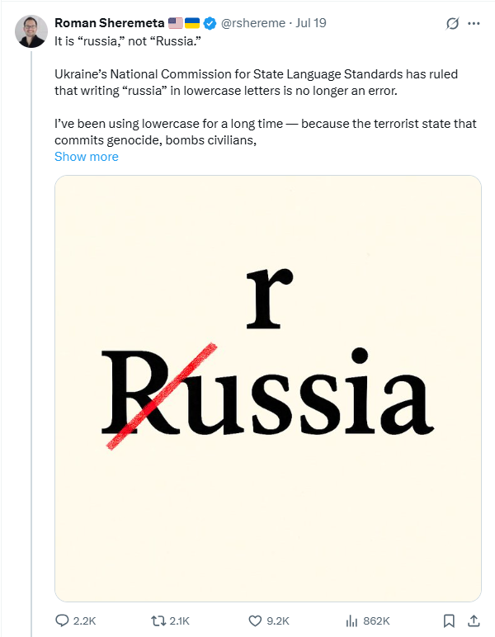Expand the tweet with Show more
Image resolution: width=495 pixels, height=637 pixels.
click(87, 157)
